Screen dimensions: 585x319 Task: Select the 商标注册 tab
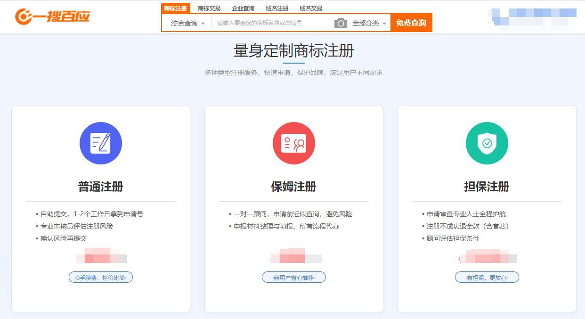[176, 8]
